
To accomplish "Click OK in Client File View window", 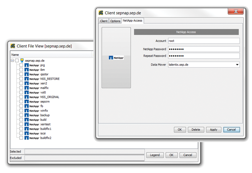I will [x=171, y=155].
